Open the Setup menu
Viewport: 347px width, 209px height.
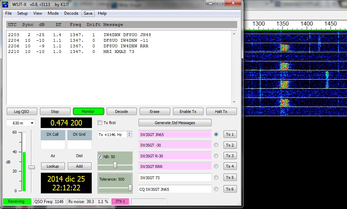pyautogui.click(x=22, y=13)
